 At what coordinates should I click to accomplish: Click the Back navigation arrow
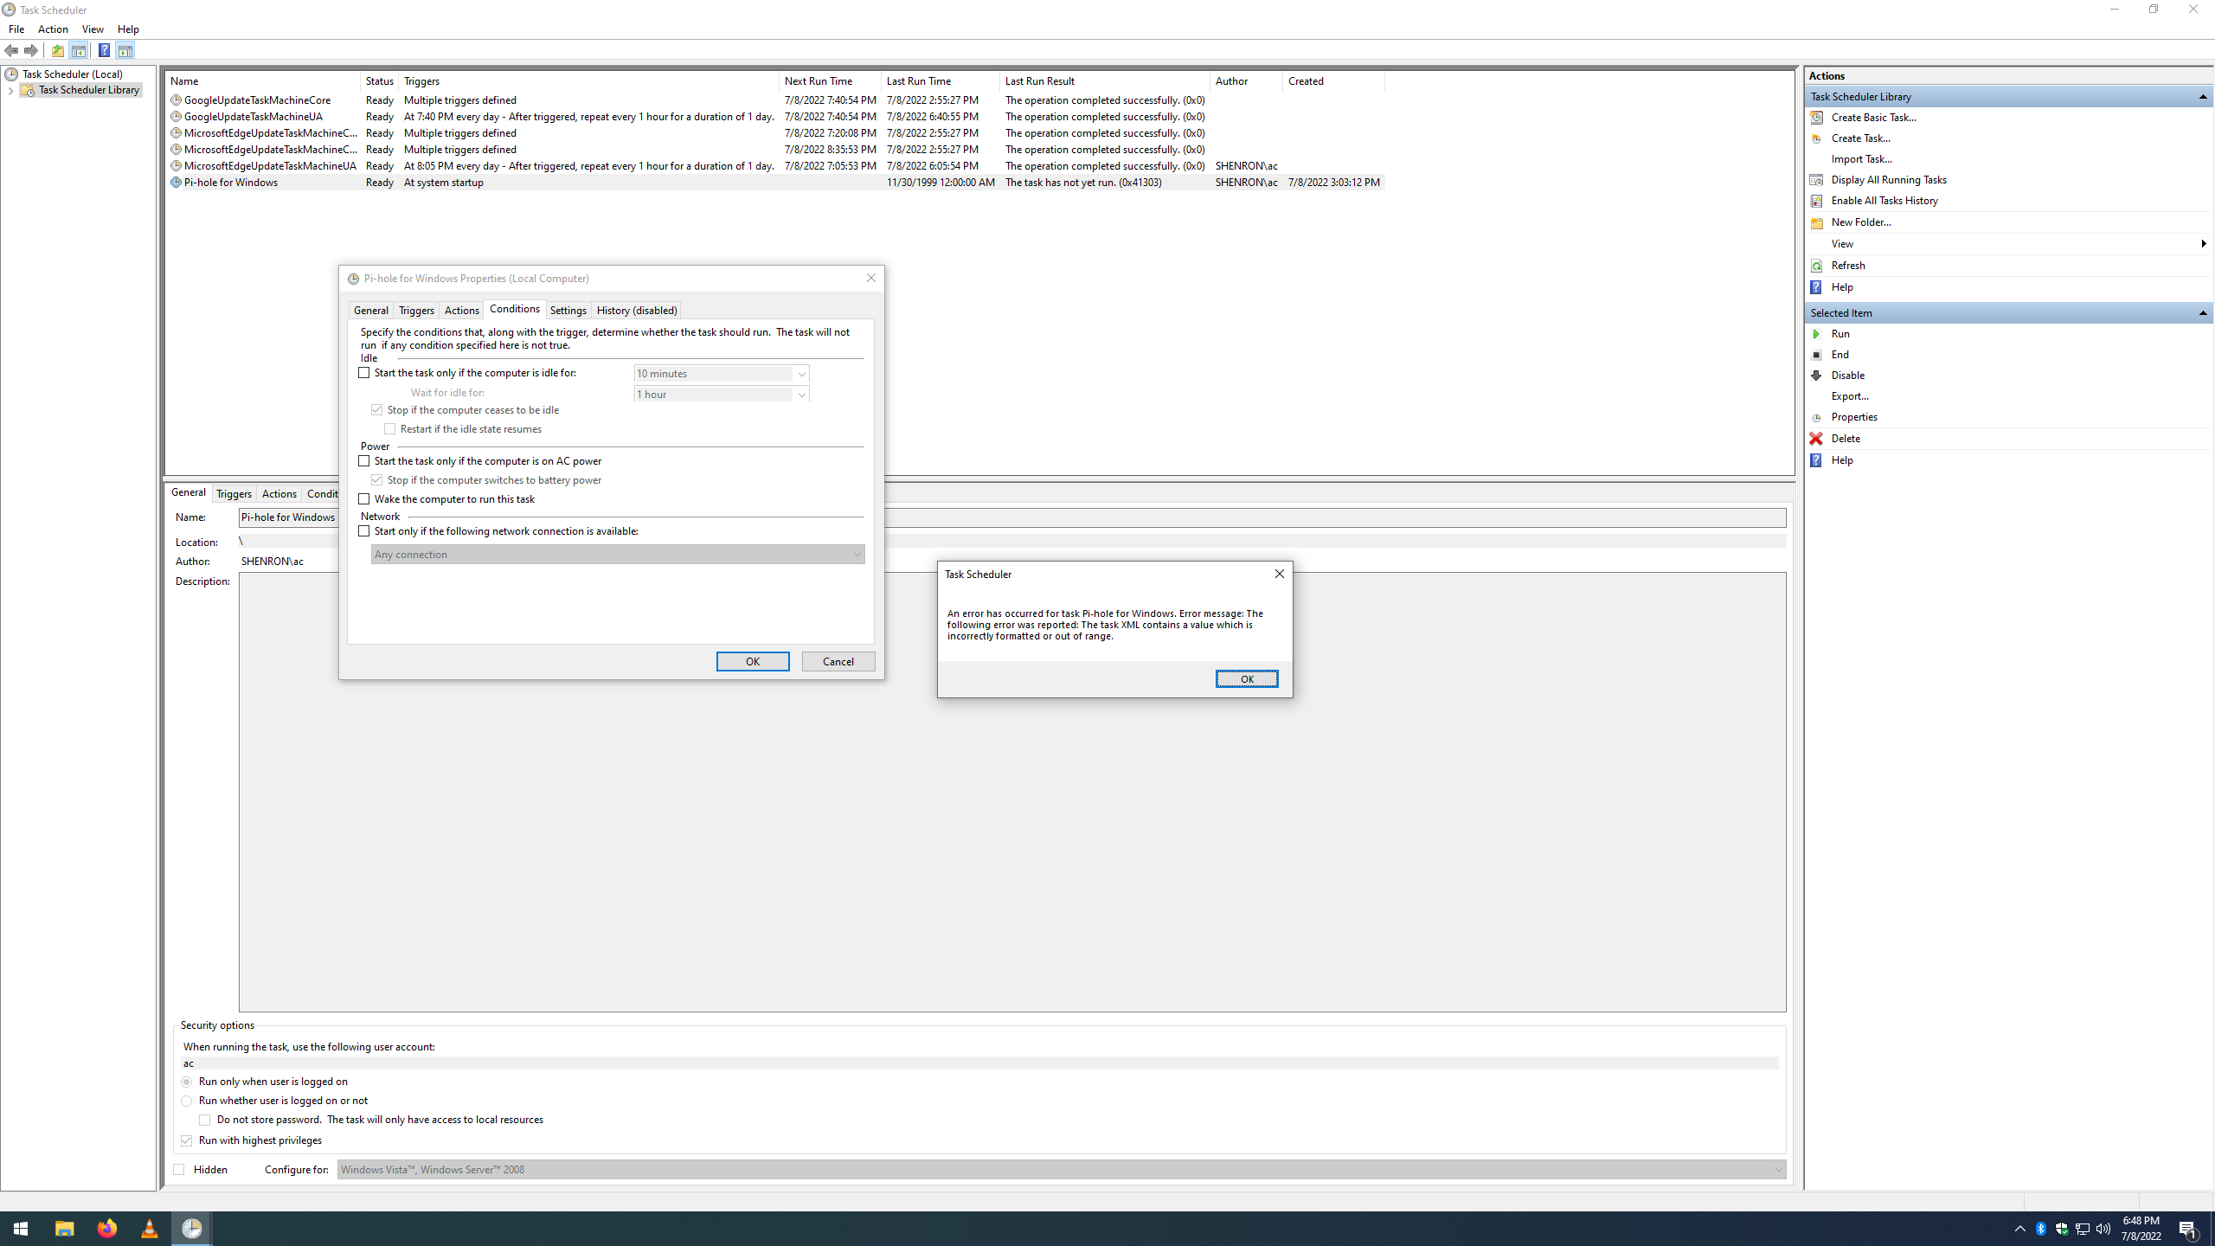click(11, 50)
